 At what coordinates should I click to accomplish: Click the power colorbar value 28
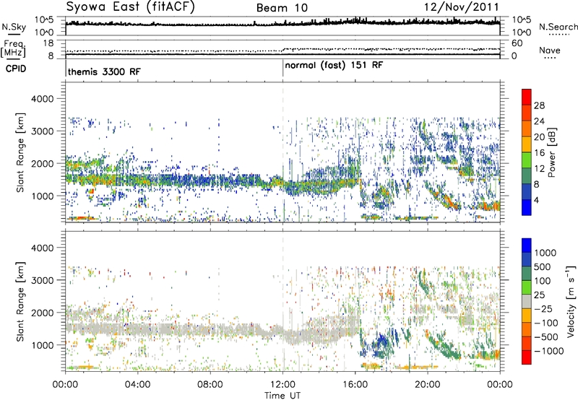point(539,105)
